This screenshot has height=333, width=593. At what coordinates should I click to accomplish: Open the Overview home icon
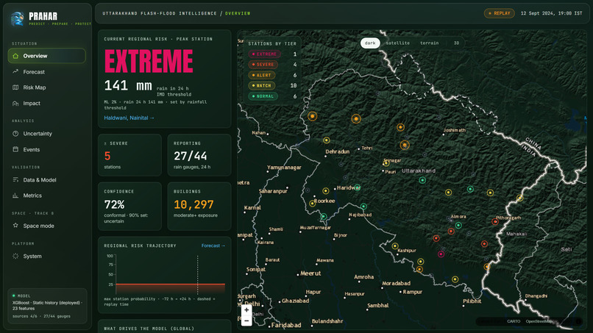pos(15,56)
